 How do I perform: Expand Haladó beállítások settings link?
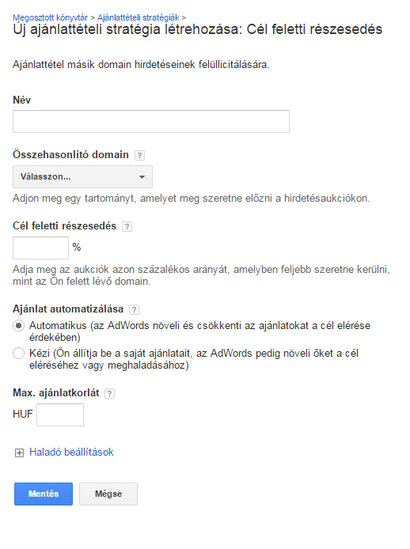(71, 452)
